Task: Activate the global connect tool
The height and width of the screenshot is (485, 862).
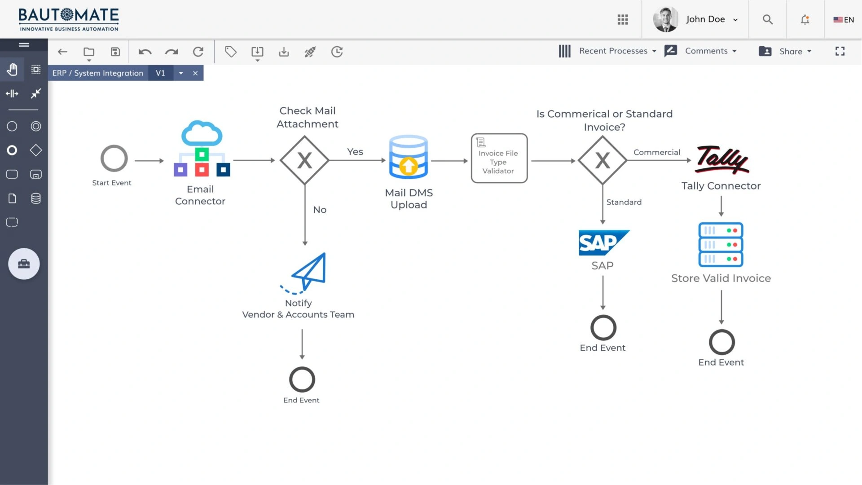Action: [x=36, y=93]
